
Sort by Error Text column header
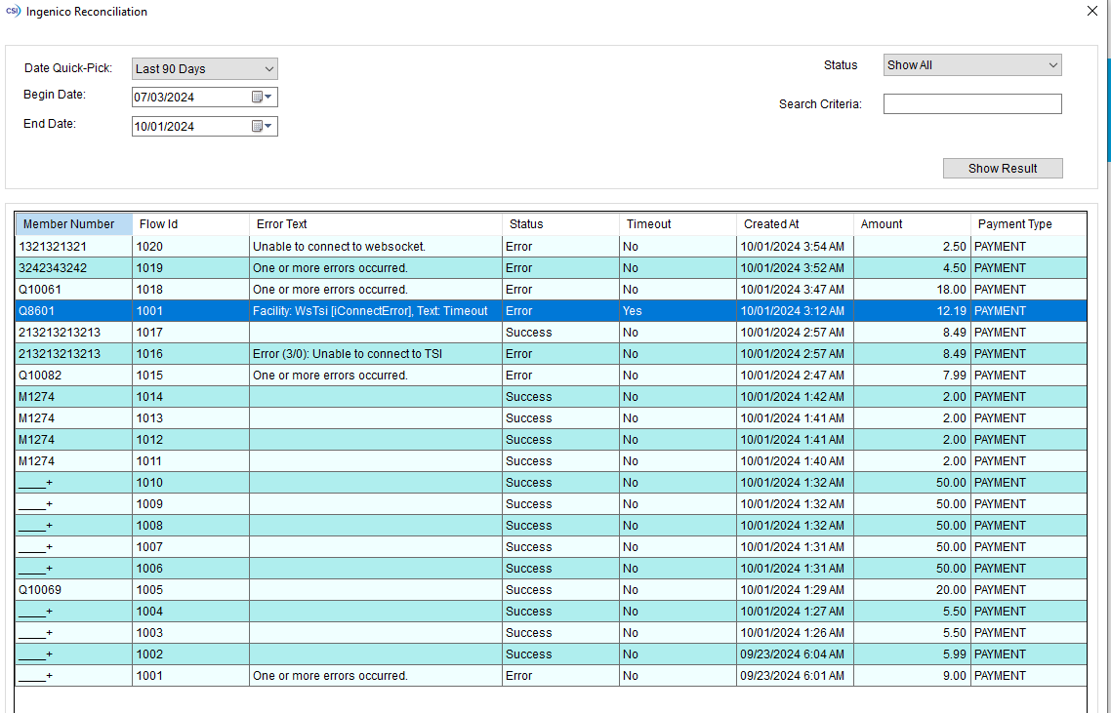tap(376, 224)
